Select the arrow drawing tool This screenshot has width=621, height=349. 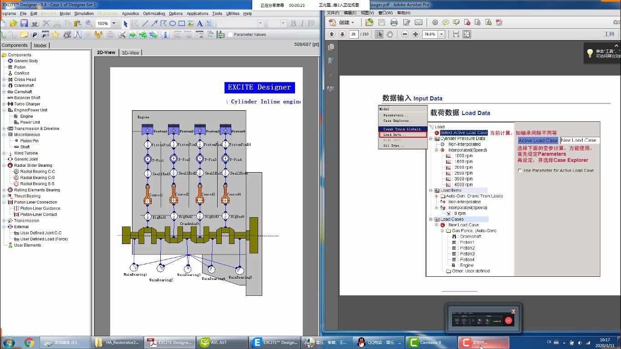click(x=154, y=23)
